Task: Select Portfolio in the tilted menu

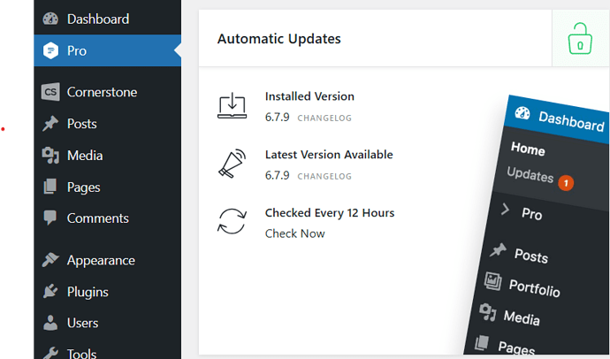Action: click(534, 287)
